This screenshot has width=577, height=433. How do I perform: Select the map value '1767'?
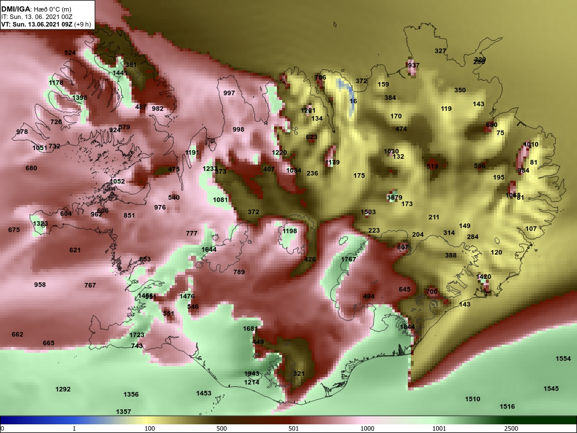(349, 259)
